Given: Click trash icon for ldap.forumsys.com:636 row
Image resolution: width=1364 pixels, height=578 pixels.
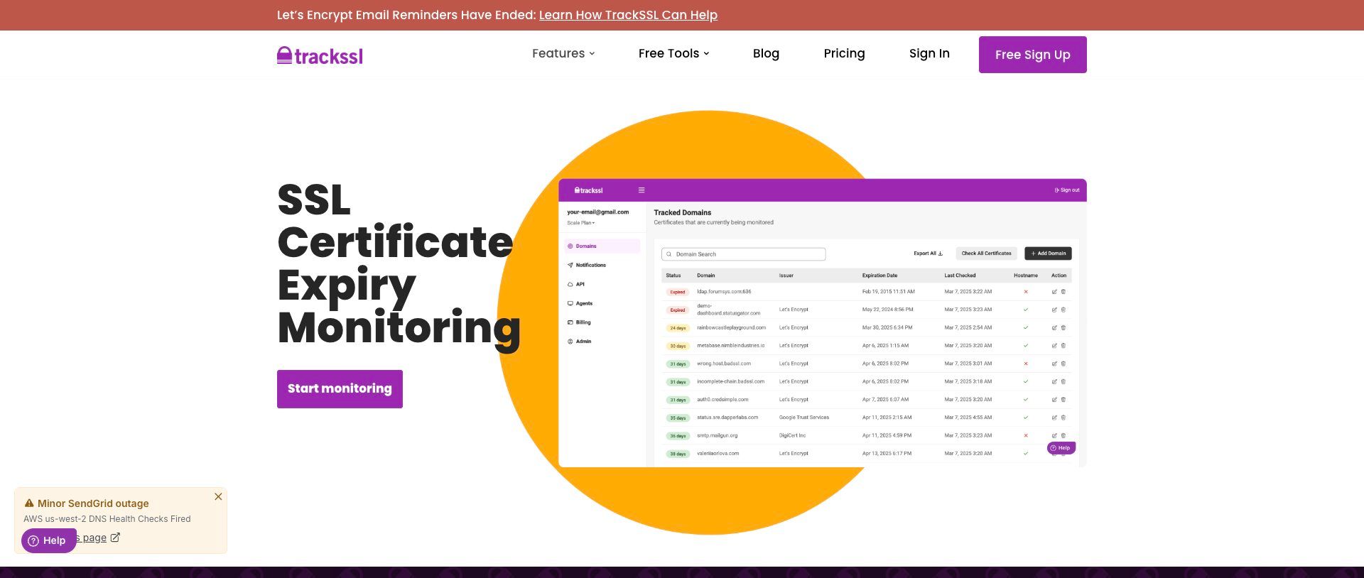Looking at the screenshot, I should (1063, 292).
